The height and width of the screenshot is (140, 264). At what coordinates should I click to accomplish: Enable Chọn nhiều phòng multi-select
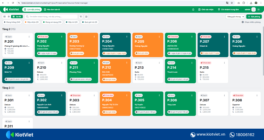click(251, 22)
